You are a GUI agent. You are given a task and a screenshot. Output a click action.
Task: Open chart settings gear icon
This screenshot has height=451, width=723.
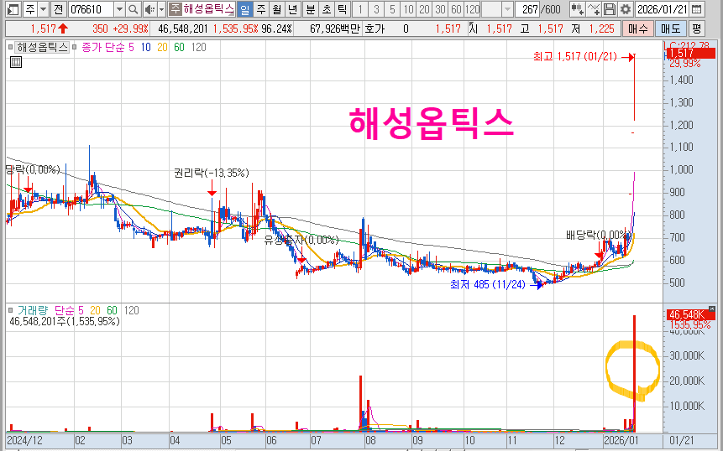click(626, 8)
